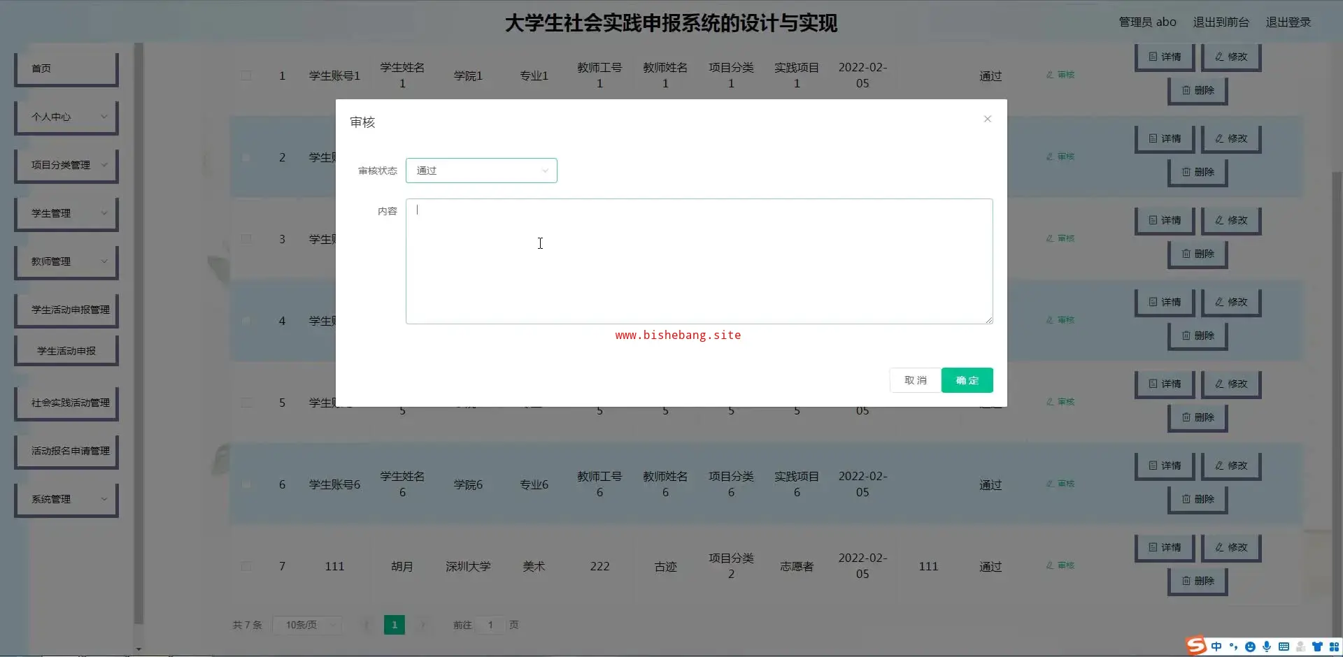Open the 社会实践活动管理 sidebar menu item

(x=66, y=403)
